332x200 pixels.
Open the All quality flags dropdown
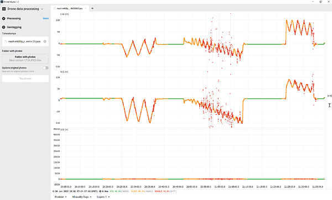point(82,197)
